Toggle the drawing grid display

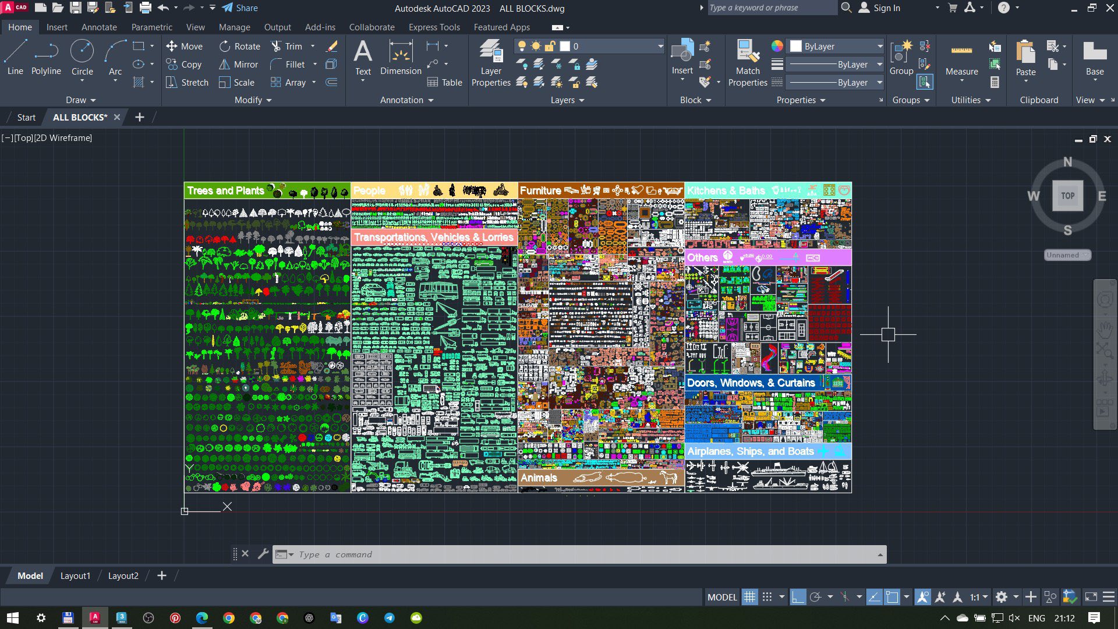[x=749, y=597]
